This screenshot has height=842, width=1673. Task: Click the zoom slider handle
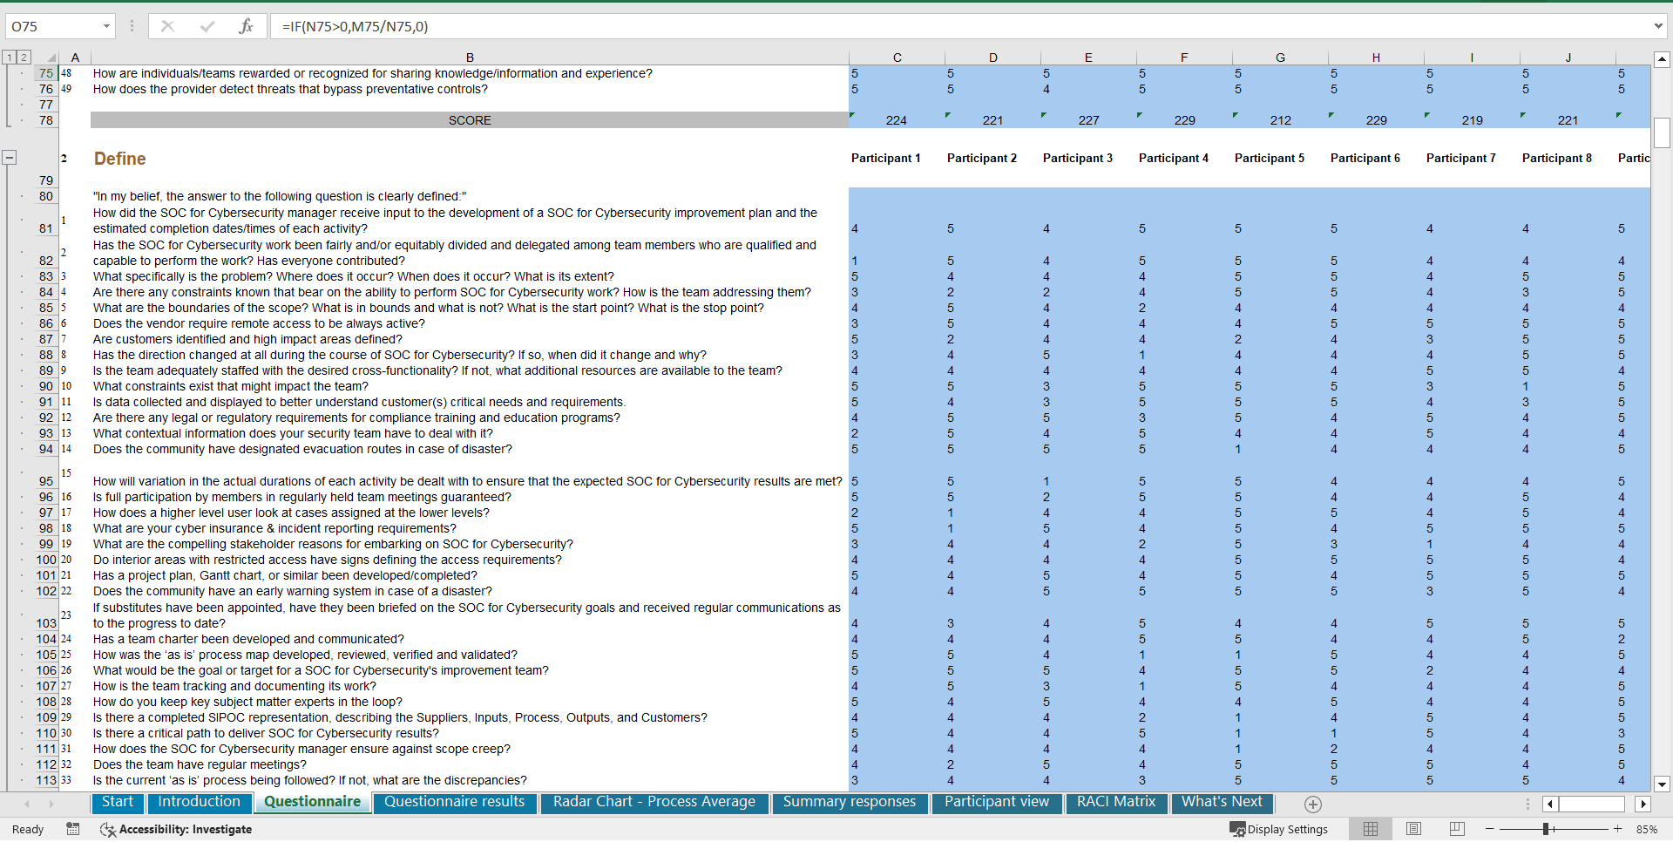pos(1546,829)
